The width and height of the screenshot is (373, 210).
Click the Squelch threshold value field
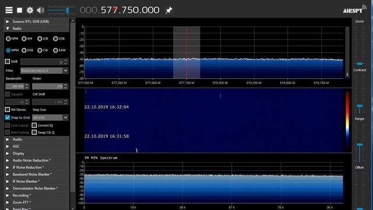[15, 102]
